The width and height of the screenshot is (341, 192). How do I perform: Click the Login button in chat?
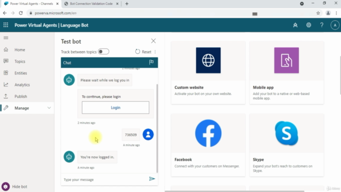tap(116, 108)
